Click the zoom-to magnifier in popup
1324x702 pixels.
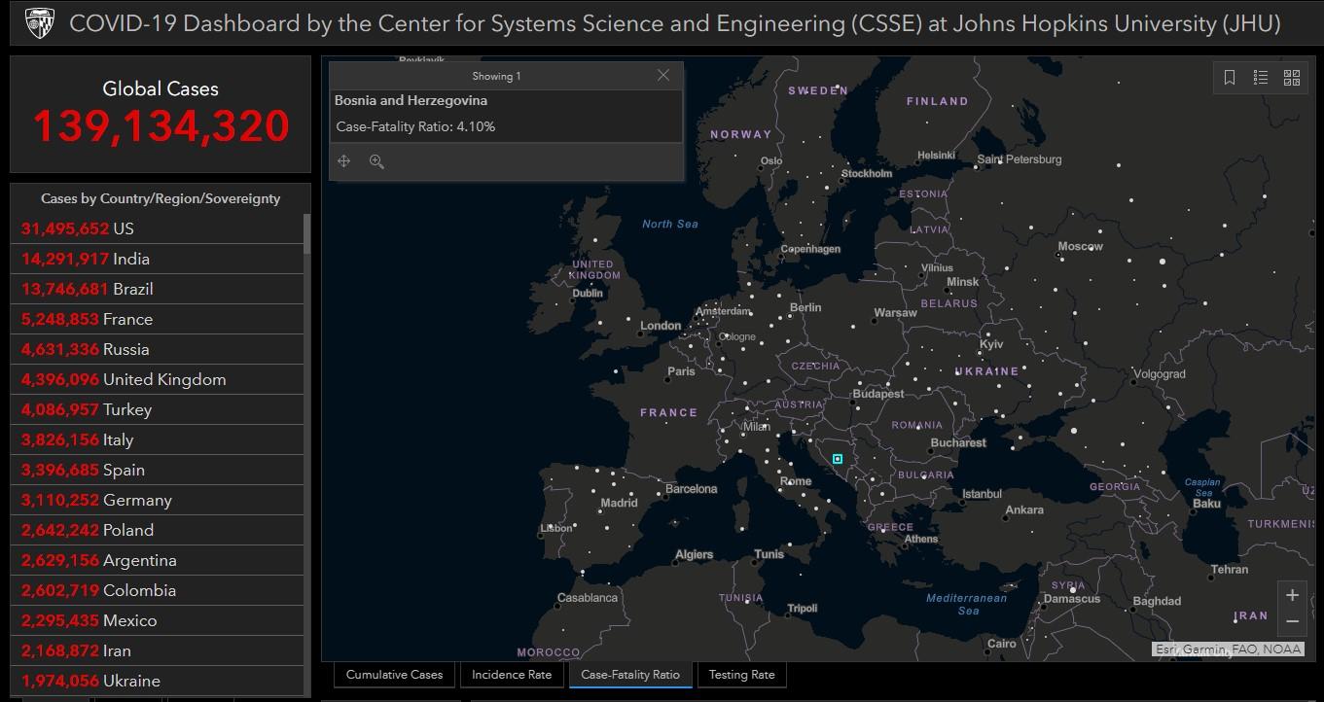click(x=376, y=161)
